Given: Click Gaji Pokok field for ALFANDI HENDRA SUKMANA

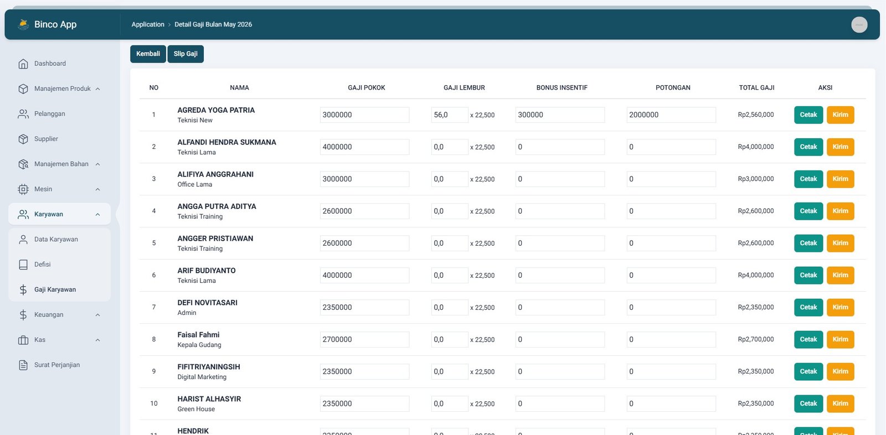Looking at the screenshot, I should [364, 147].
